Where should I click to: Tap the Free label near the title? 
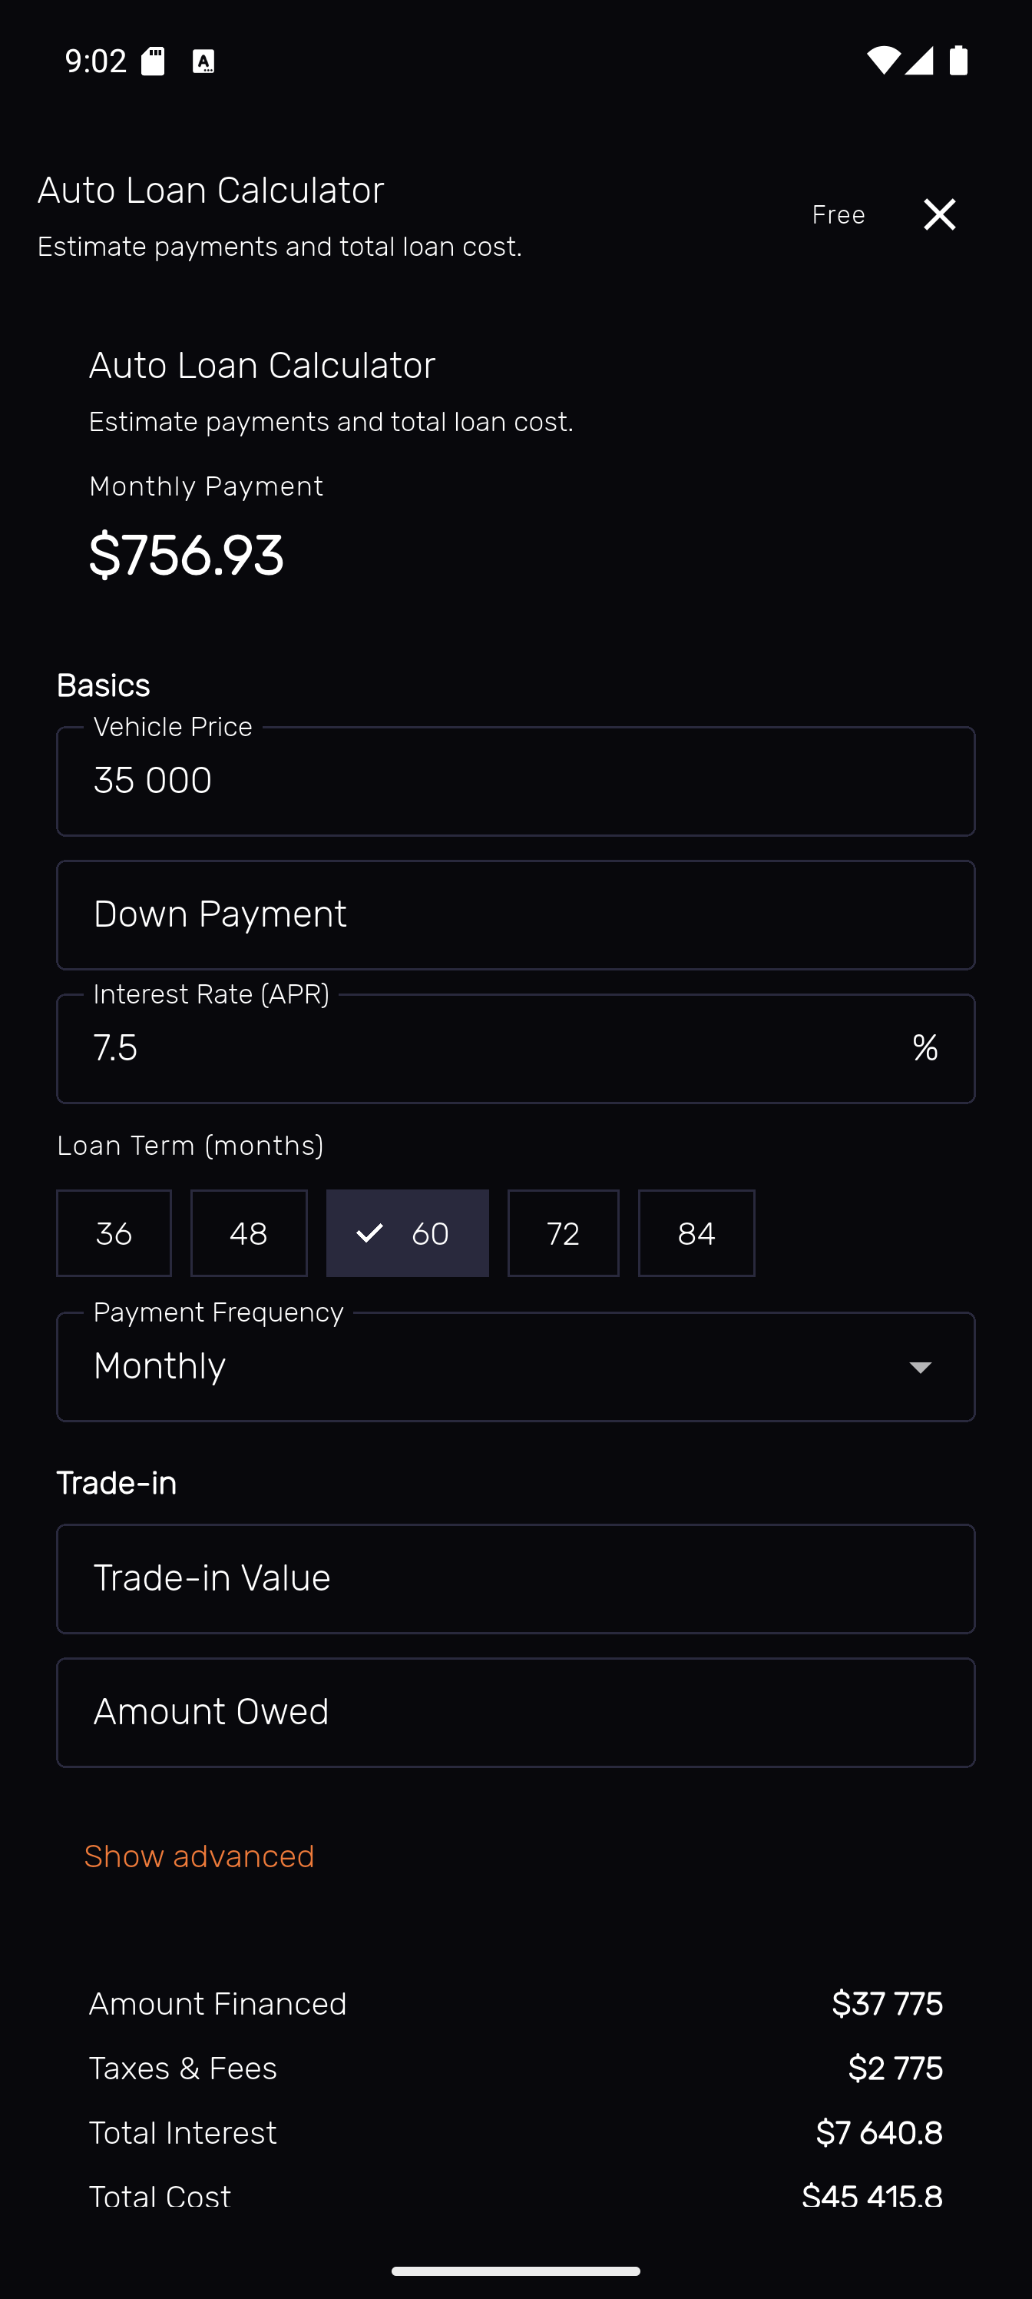(x=837, y=214)
